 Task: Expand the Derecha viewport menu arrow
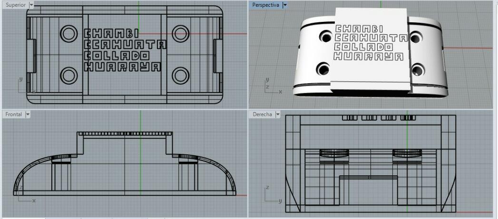[278, 114]
